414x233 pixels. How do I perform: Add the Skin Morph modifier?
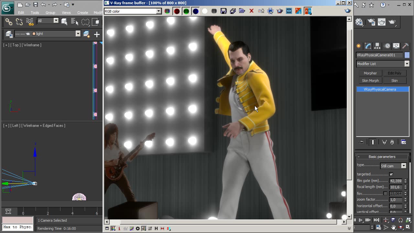(370, 81)
